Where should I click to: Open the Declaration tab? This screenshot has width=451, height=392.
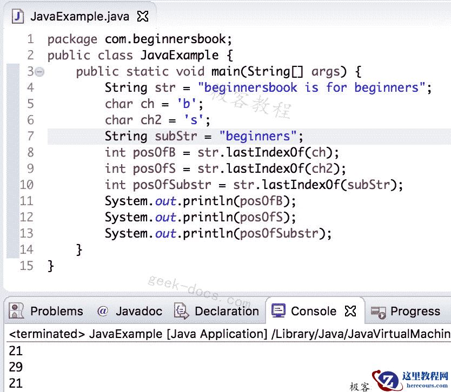tap(226, 311)
